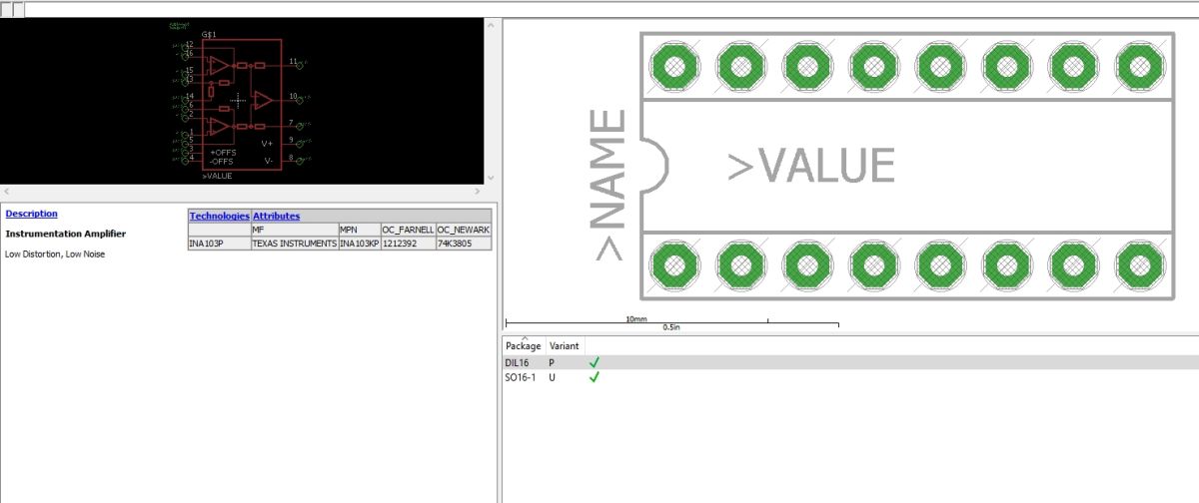
Task: Click the green check mark beside SO16-1
Action: click(594, 377)
